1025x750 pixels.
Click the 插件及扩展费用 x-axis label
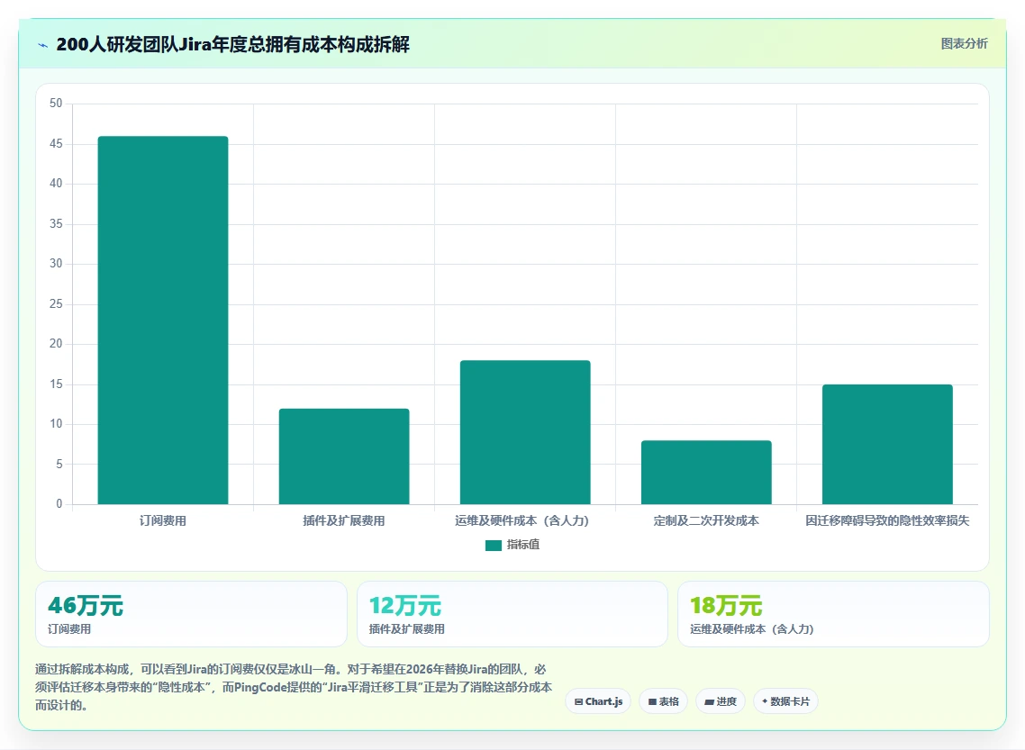tap(344, 520)
